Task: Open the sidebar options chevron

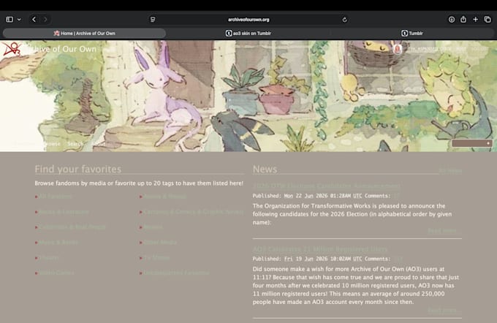Action: 19,20
